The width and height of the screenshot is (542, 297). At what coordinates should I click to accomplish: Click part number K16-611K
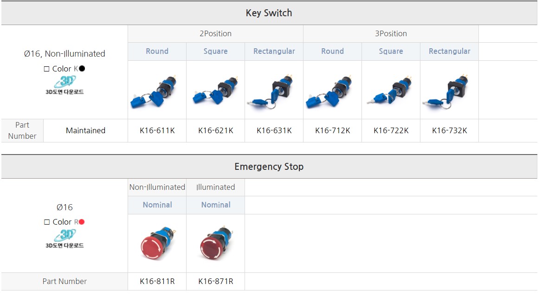tap(157, 131)
